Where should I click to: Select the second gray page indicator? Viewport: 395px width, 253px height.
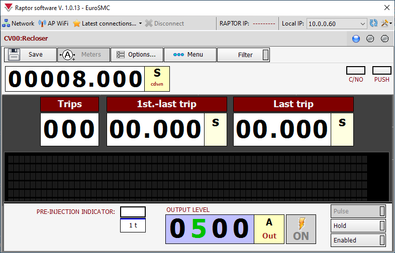tap(370, 39)
